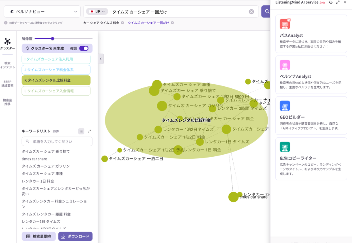Expand the keyword list with the arrows icon
Screen dimensions: 352x243
(x=89, y=131)
